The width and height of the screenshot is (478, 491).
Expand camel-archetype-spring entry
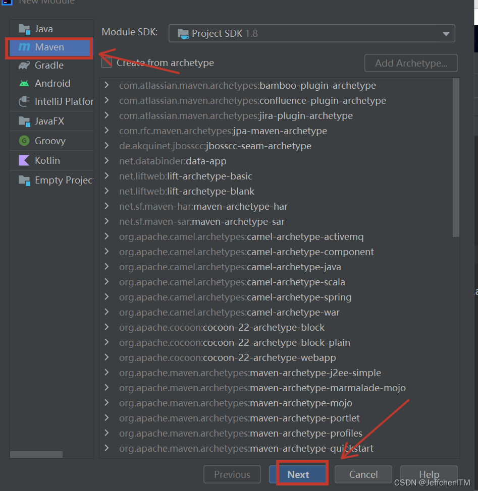(107, 297)
